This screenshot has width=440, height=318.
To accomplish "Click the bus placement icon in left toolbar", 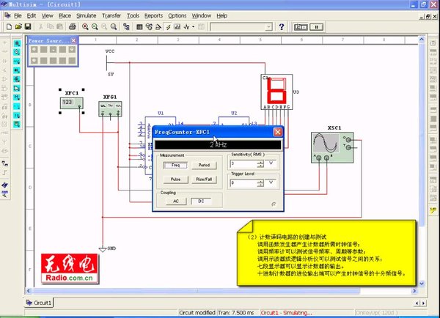I will [4, 172].
